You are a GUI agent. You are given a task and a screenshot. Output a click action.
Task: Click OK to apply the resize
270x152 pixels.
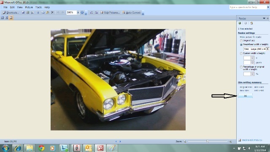click(x=246, y=96)
